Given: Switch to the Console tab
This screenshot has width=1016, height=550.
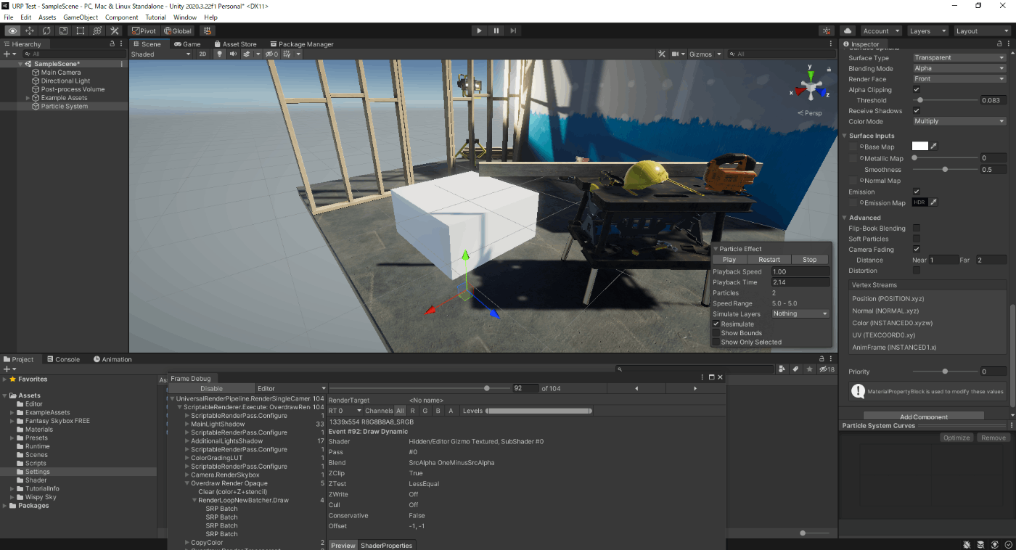Looking at the screenshot, I should (63, 359).
